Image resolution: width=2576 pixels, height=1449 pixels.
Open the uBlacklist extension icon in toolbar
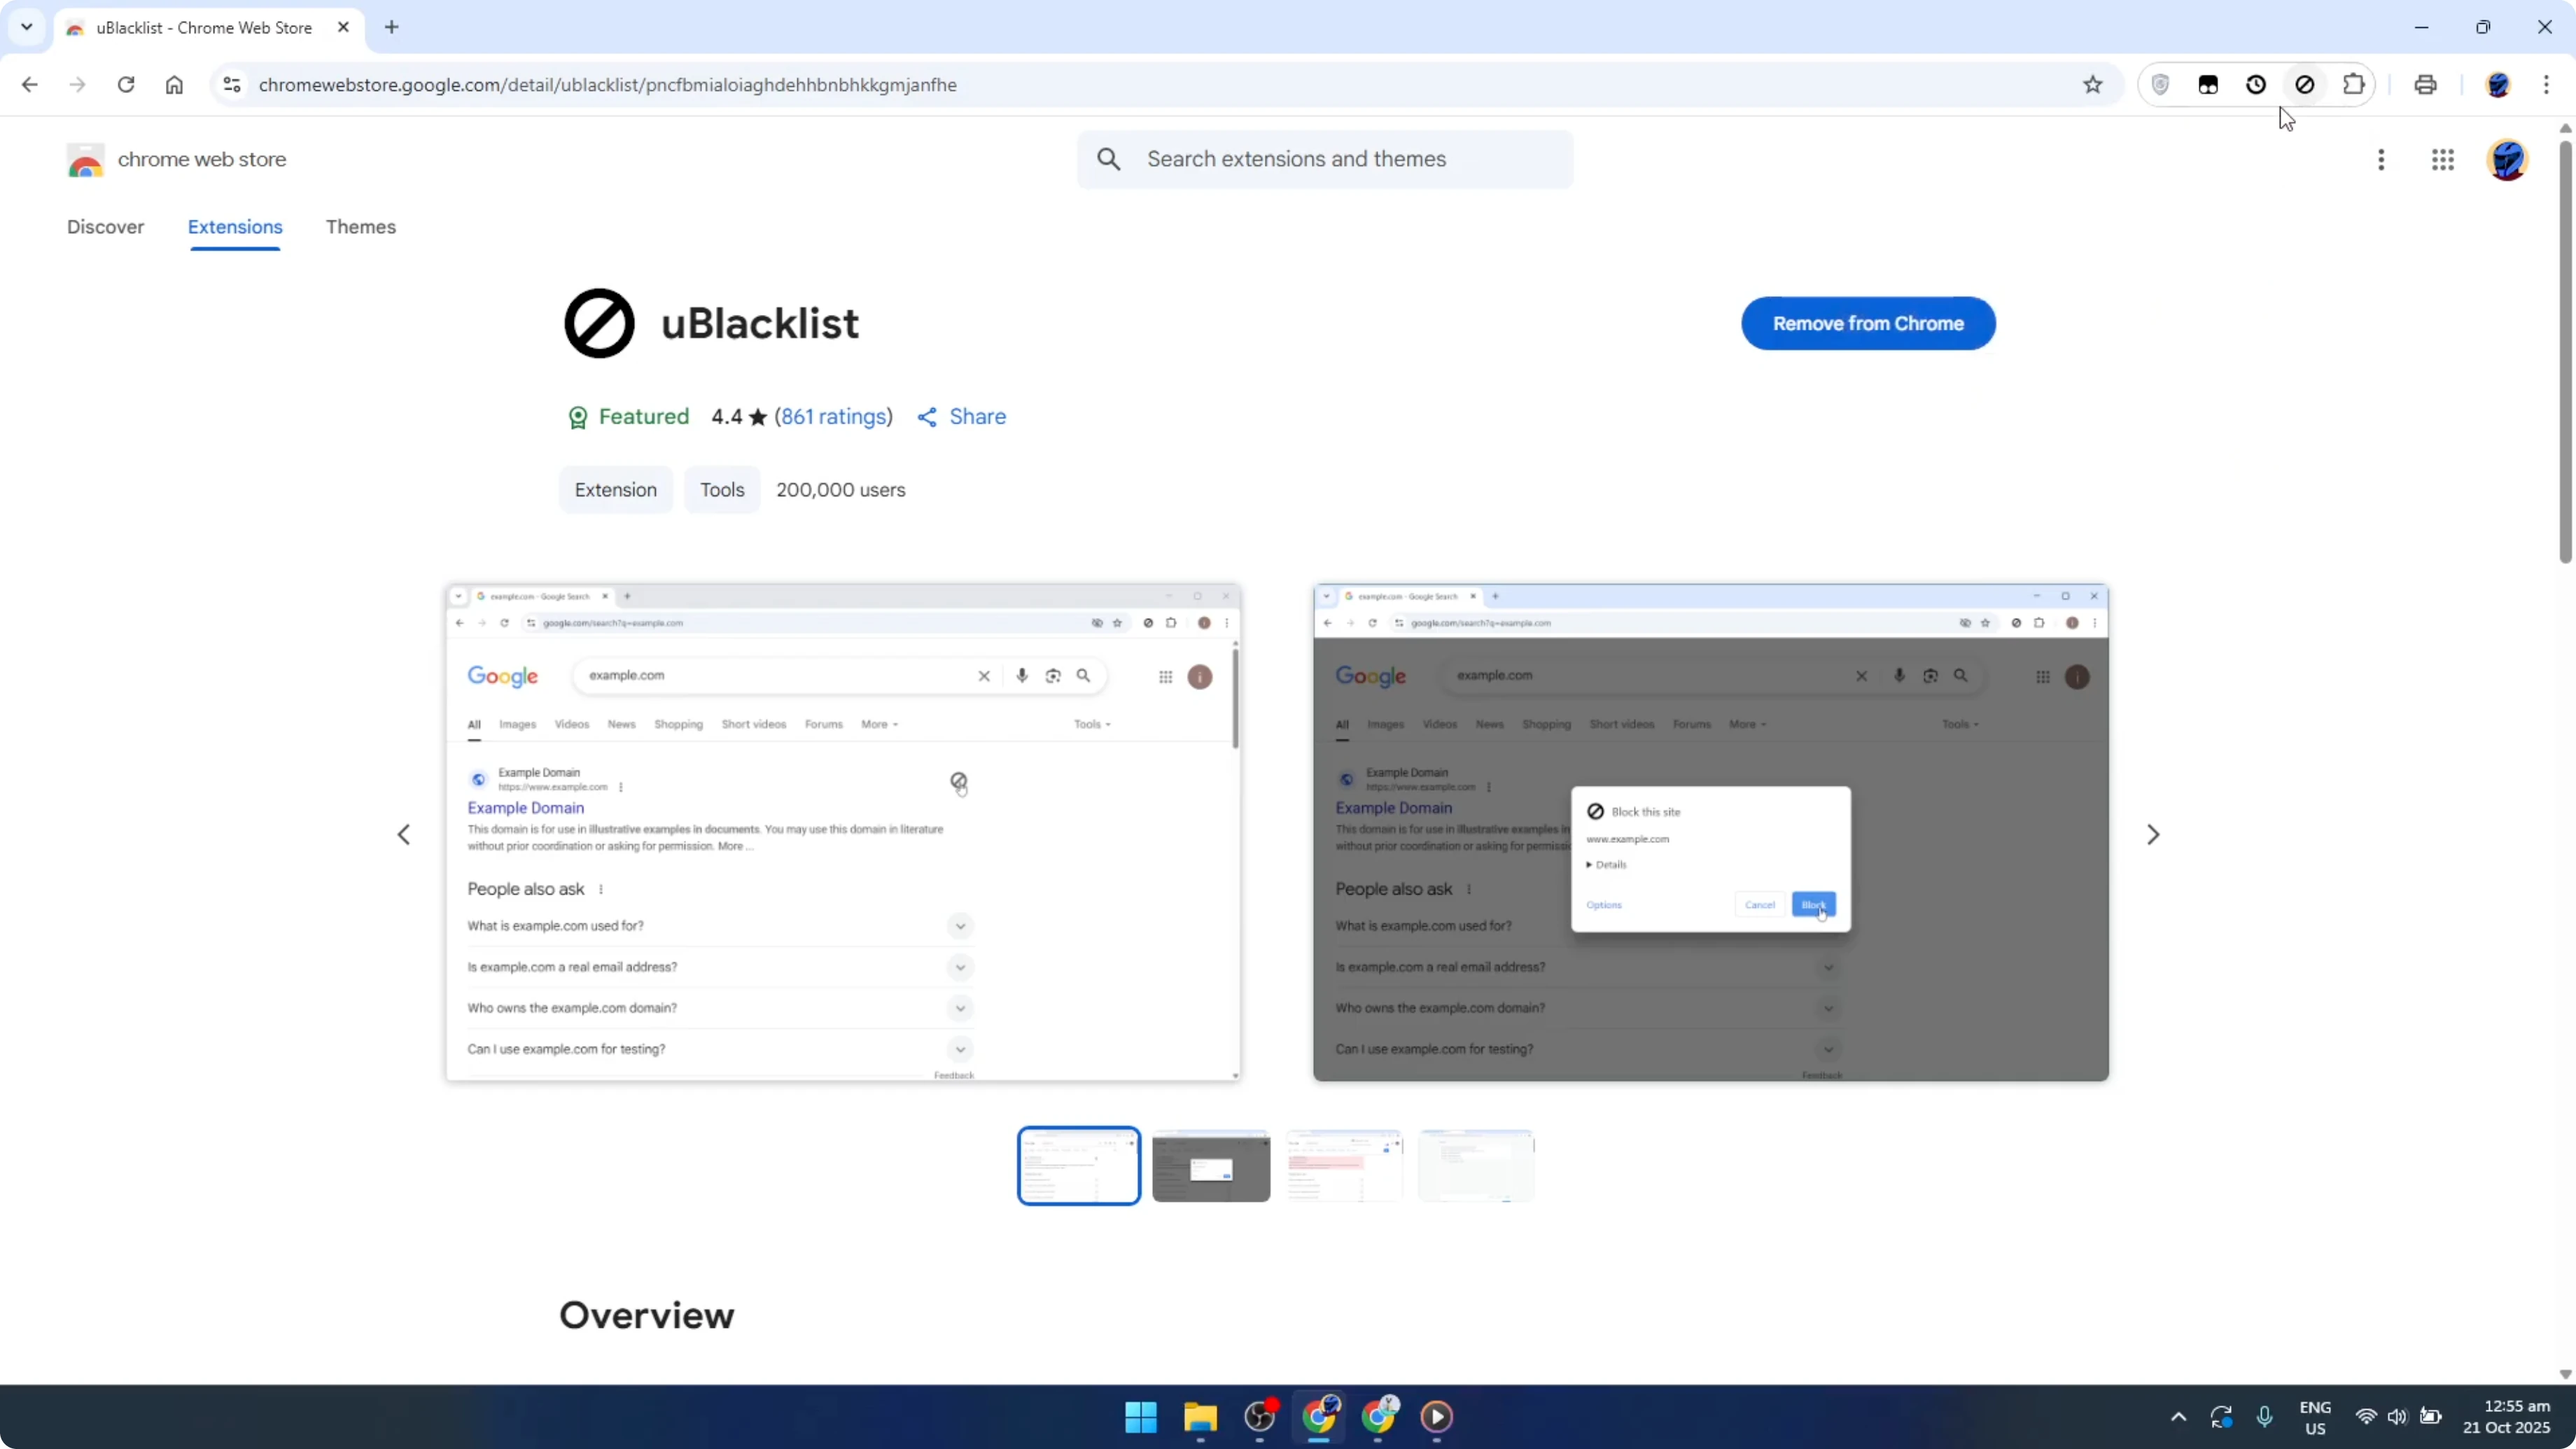click(2305, 84)
